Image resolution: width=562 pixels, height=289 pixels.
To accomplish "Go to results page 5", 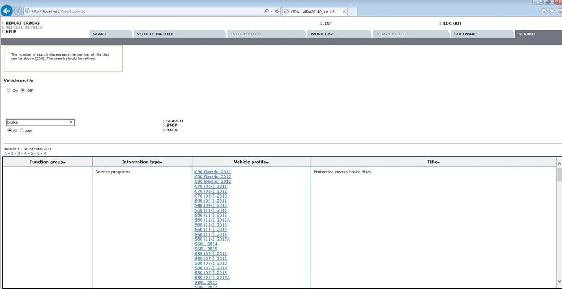I will point(31,153).
